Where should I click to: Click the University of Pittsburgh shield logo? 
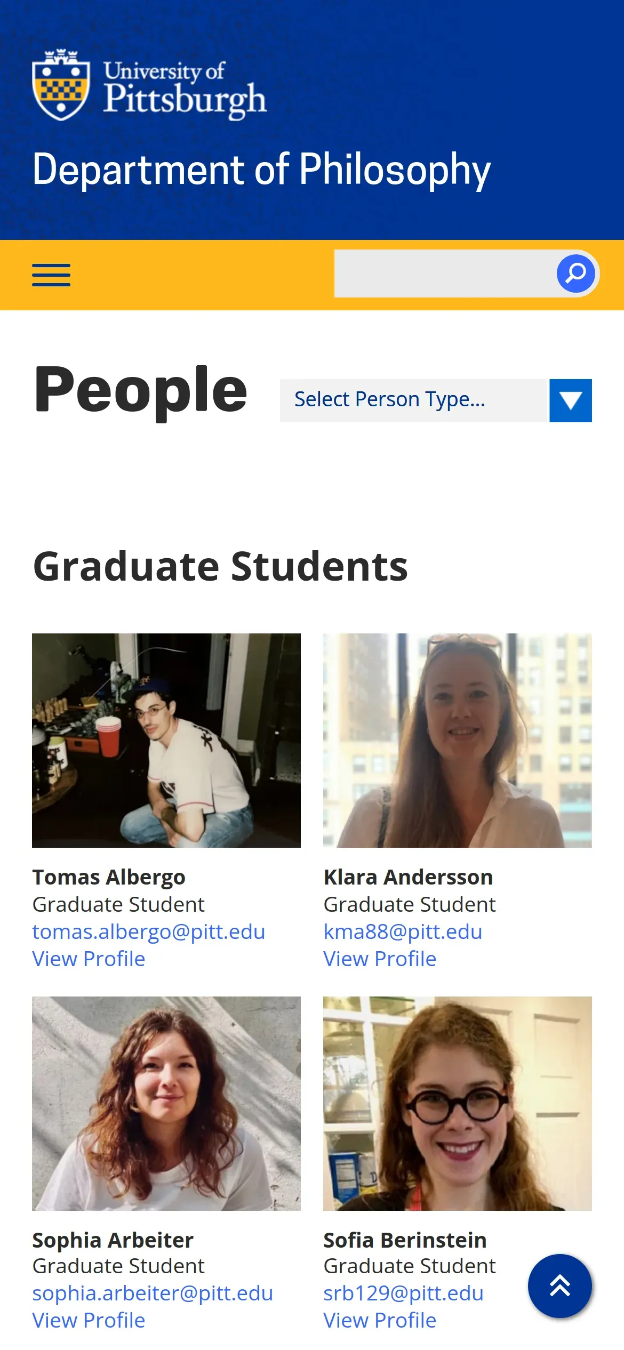pyautogui.click(x=61, y=85)
